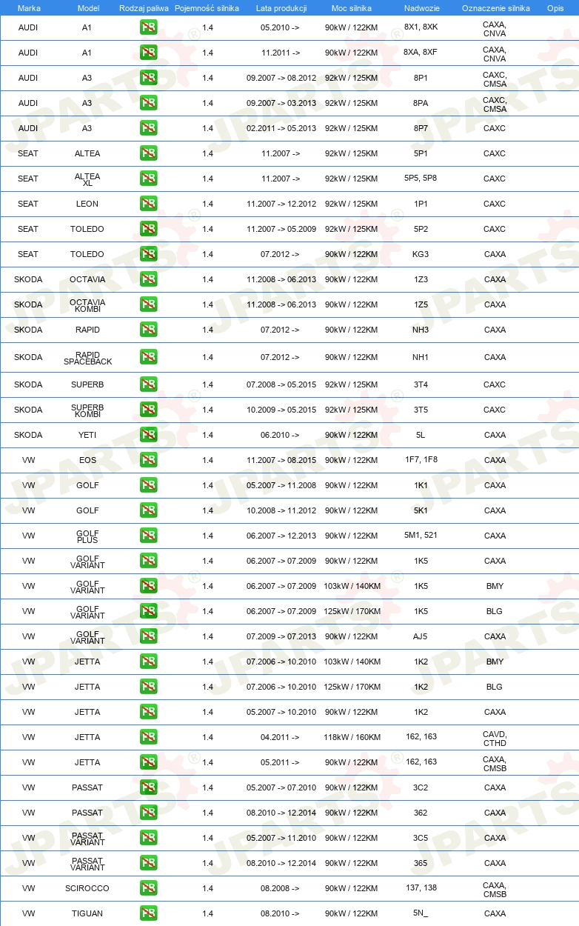The image size is (579, 926).
Task: Click the petrol icon for SKODA RAPID SPACEBACK
Action: tap(148, 357)
